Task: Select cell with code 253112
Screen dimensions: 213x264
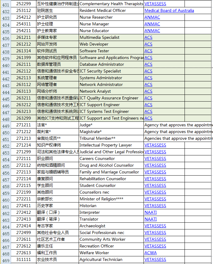Action: tap(24, 11)
